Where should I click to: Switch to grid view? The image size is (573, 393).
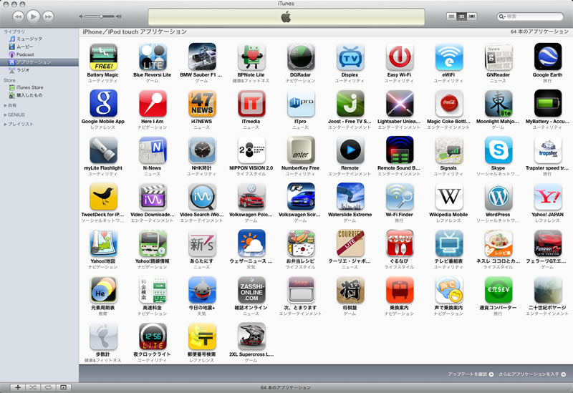(x=461, y=16)
